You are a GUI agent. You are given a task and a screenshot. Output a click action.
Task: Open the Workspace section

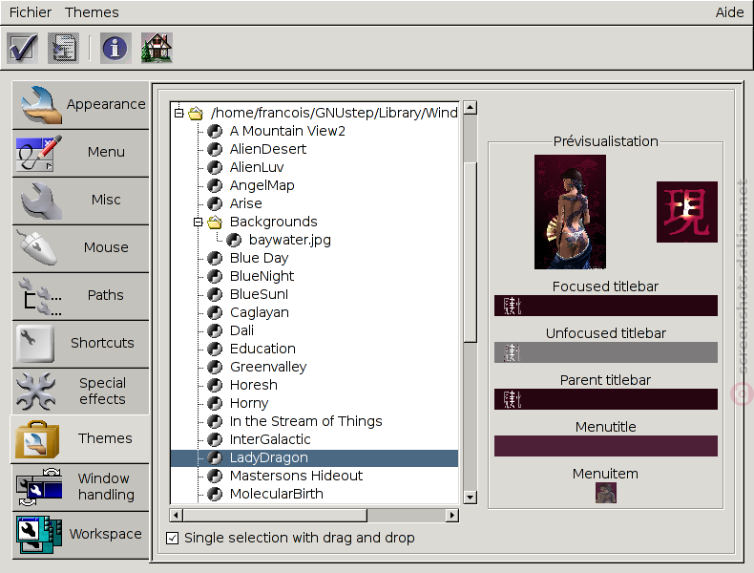click(80, 534)
